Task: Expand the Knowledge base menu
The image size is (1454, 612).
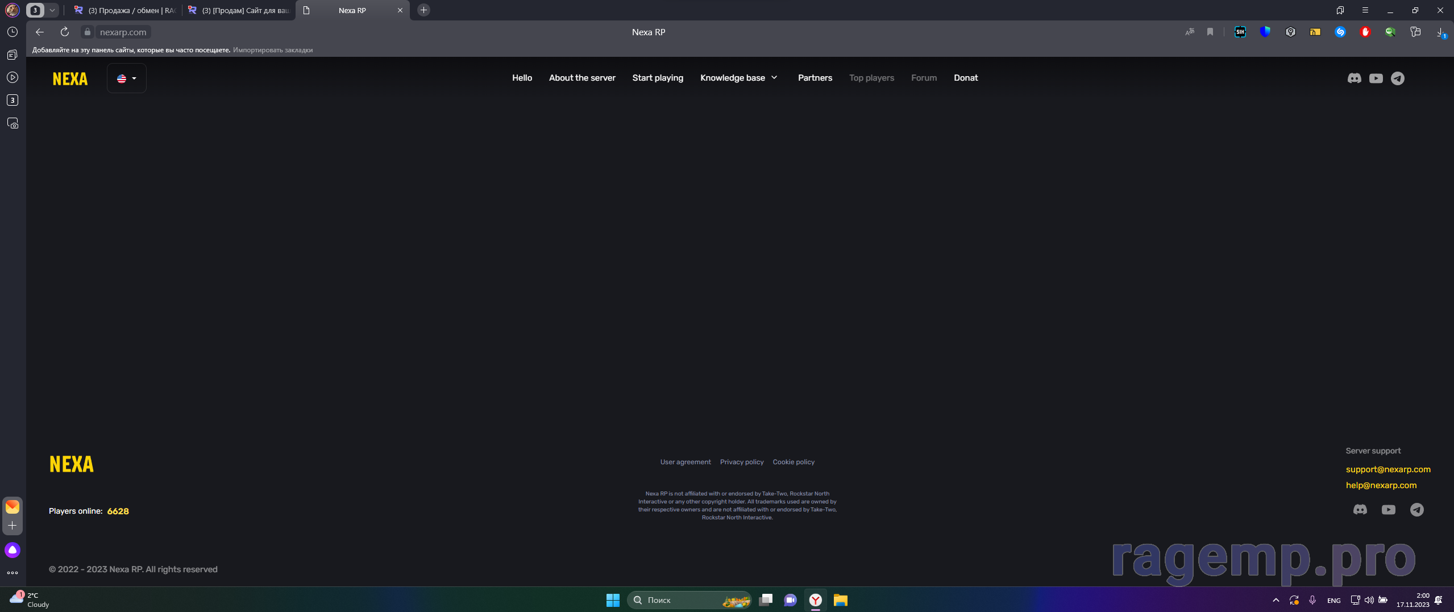Action: tap(738, 78)
